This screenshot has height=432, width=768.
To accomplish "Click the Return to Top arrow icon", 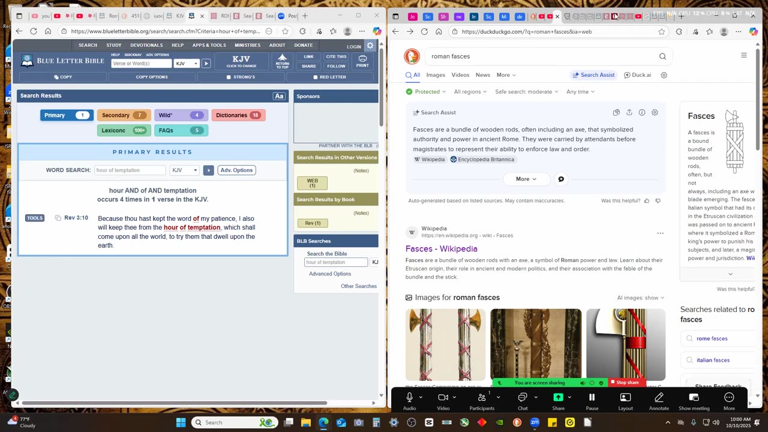I will (282, 61).
